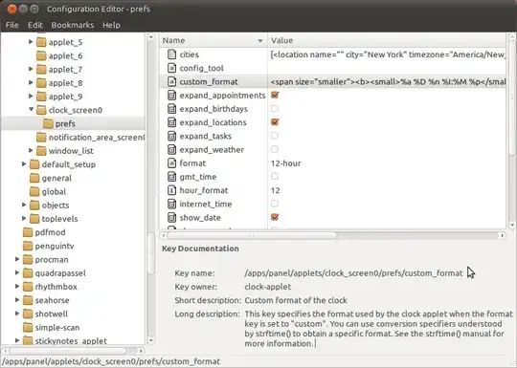Select the seahorse tree row
517x368 pixels.
click(x=73, y=300)
